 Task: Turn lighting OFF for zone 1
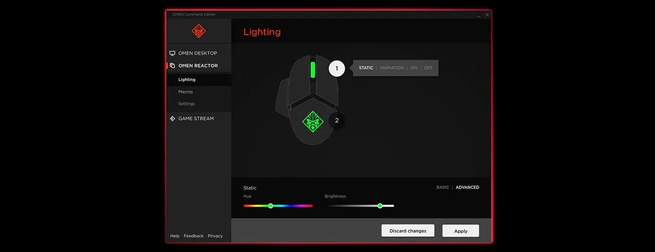428,68
